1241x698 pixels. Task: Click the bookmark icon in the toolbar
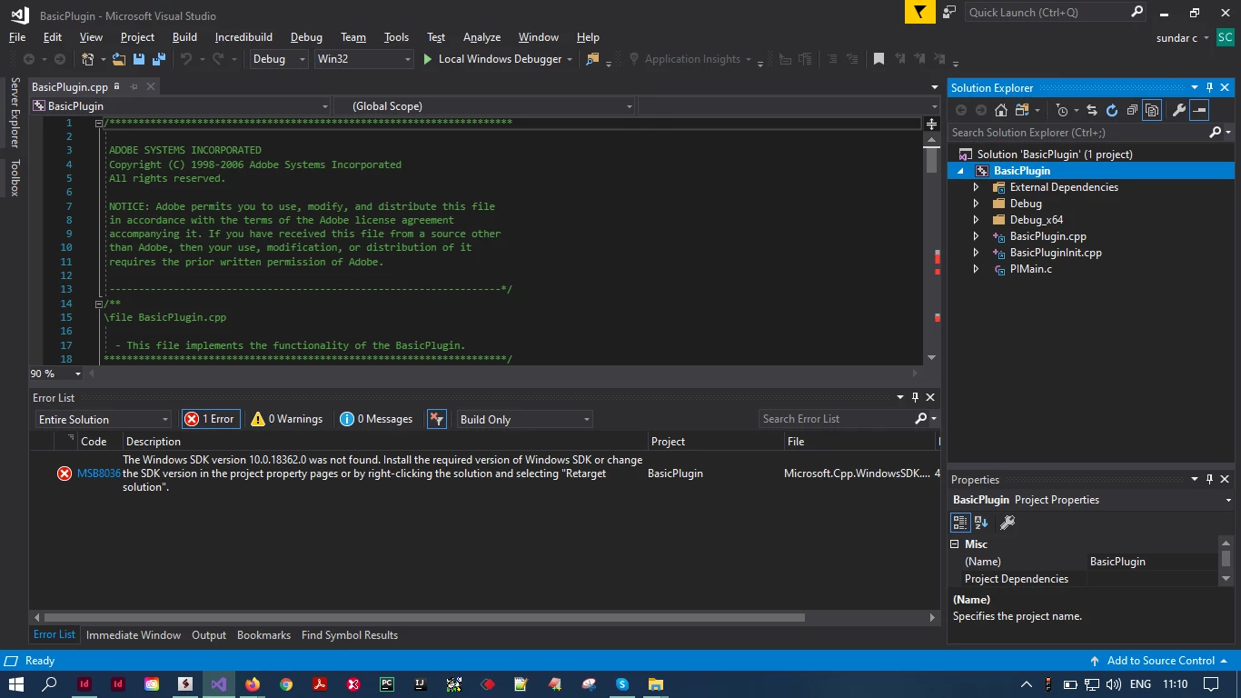pyautogui.click(x=879, y=59)
